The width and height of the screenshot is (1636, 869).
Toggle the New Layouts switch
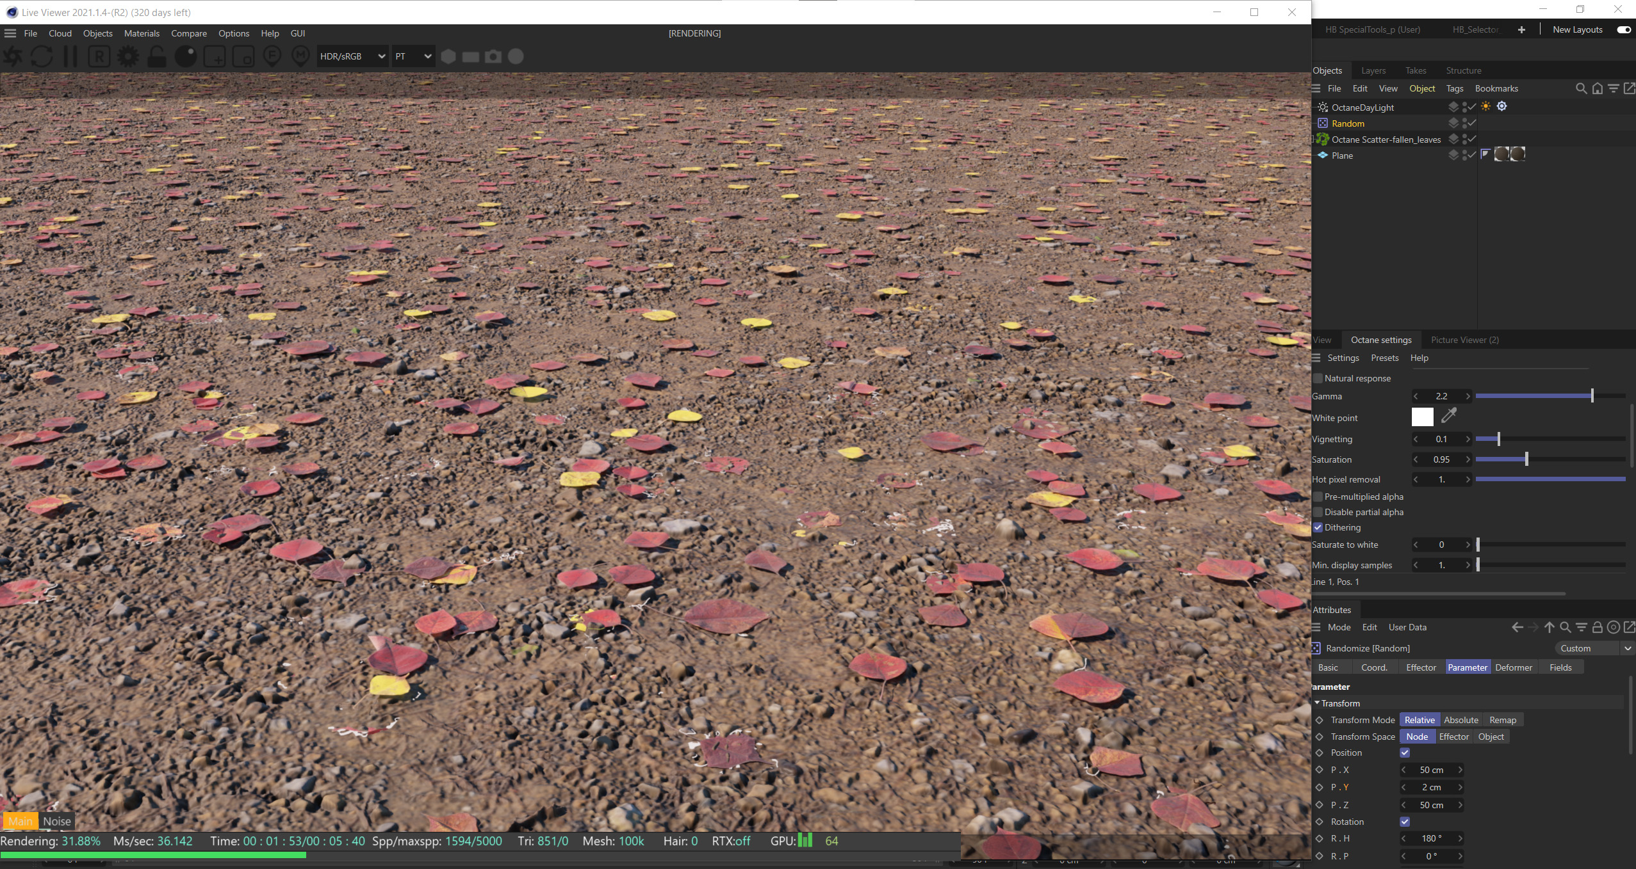[1623, 29]
